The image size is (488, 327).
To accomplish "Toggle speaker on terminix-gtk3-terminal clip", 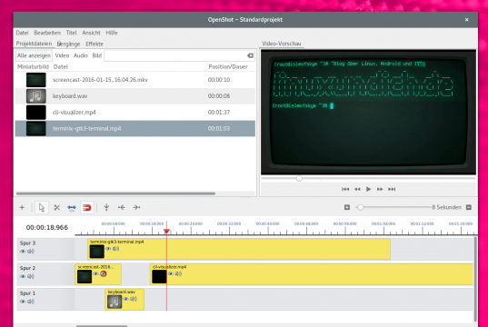I will (x=115, y=249).
